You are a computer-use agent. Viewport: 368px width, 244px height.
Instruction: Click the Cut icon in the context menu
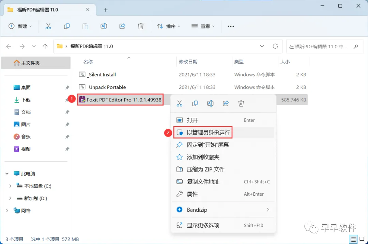pos(180,103)
